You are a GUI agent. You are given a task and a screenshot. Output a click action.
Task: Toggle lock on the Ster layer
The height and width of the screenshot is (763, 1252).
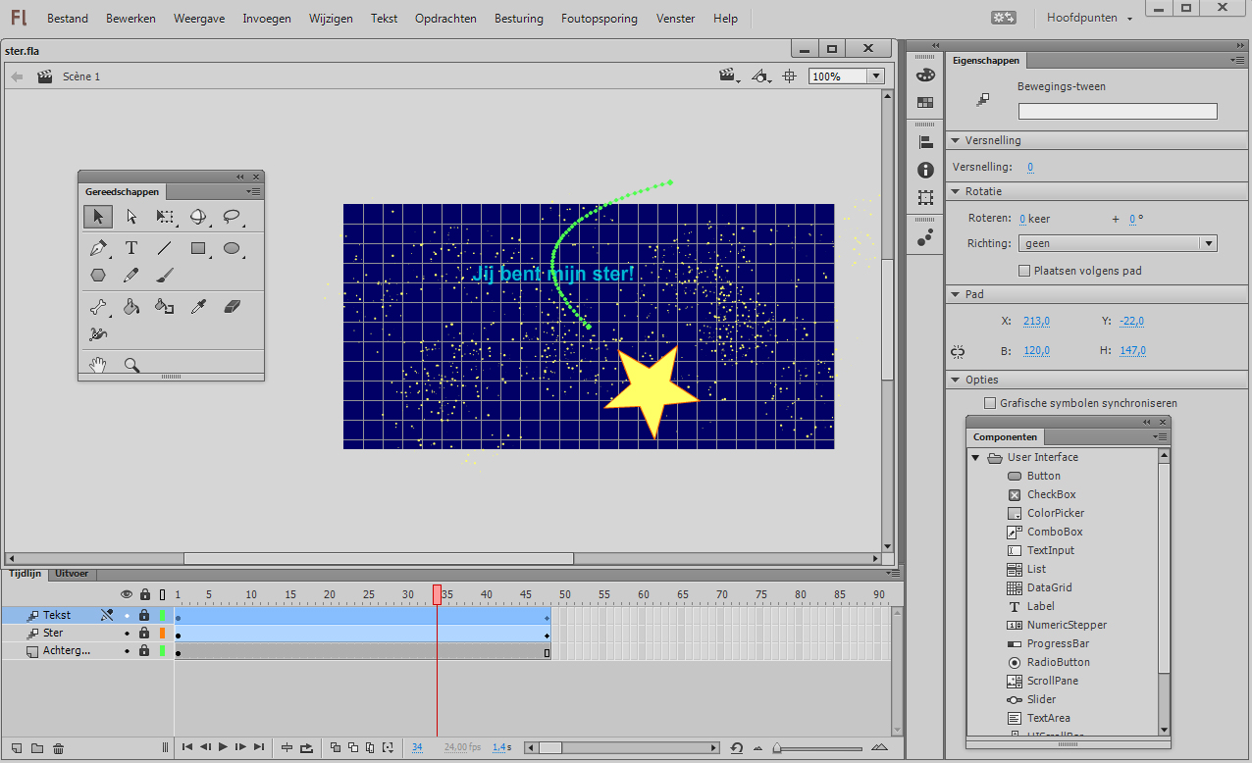144,633
